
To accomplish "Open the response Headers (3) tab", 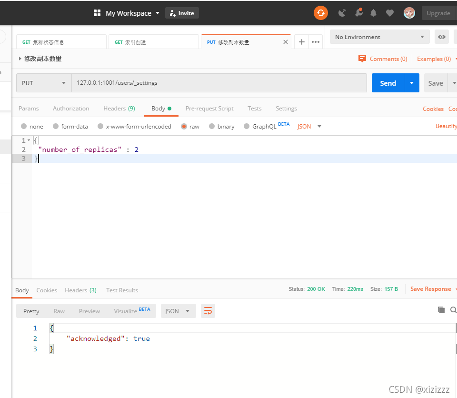I will pyautogui.click(x=80, y=290).
